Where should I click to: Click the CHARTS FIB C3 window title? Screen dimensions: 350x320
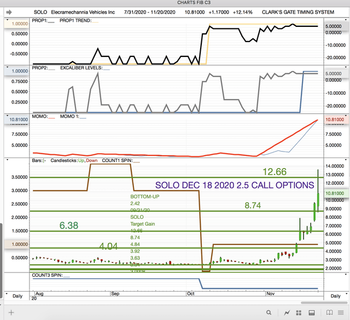point(194,2)
